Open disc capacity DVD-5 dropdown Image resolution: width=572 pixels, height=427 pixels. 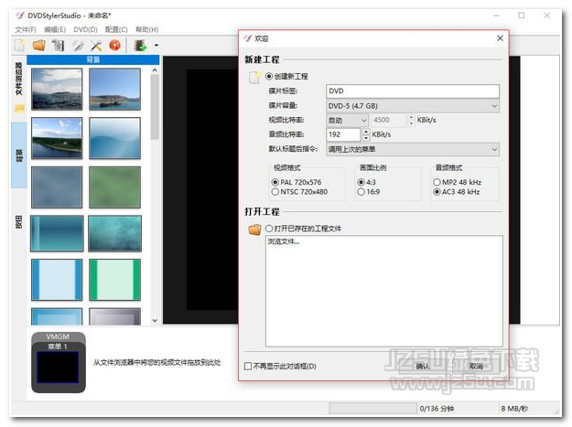(x=413, y=106)
